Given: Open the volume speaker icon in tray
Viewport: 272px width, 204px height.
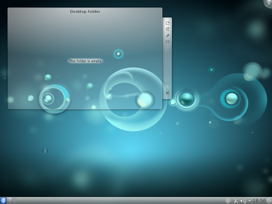Looking at the screenshot, I should [x=243, y=201].
